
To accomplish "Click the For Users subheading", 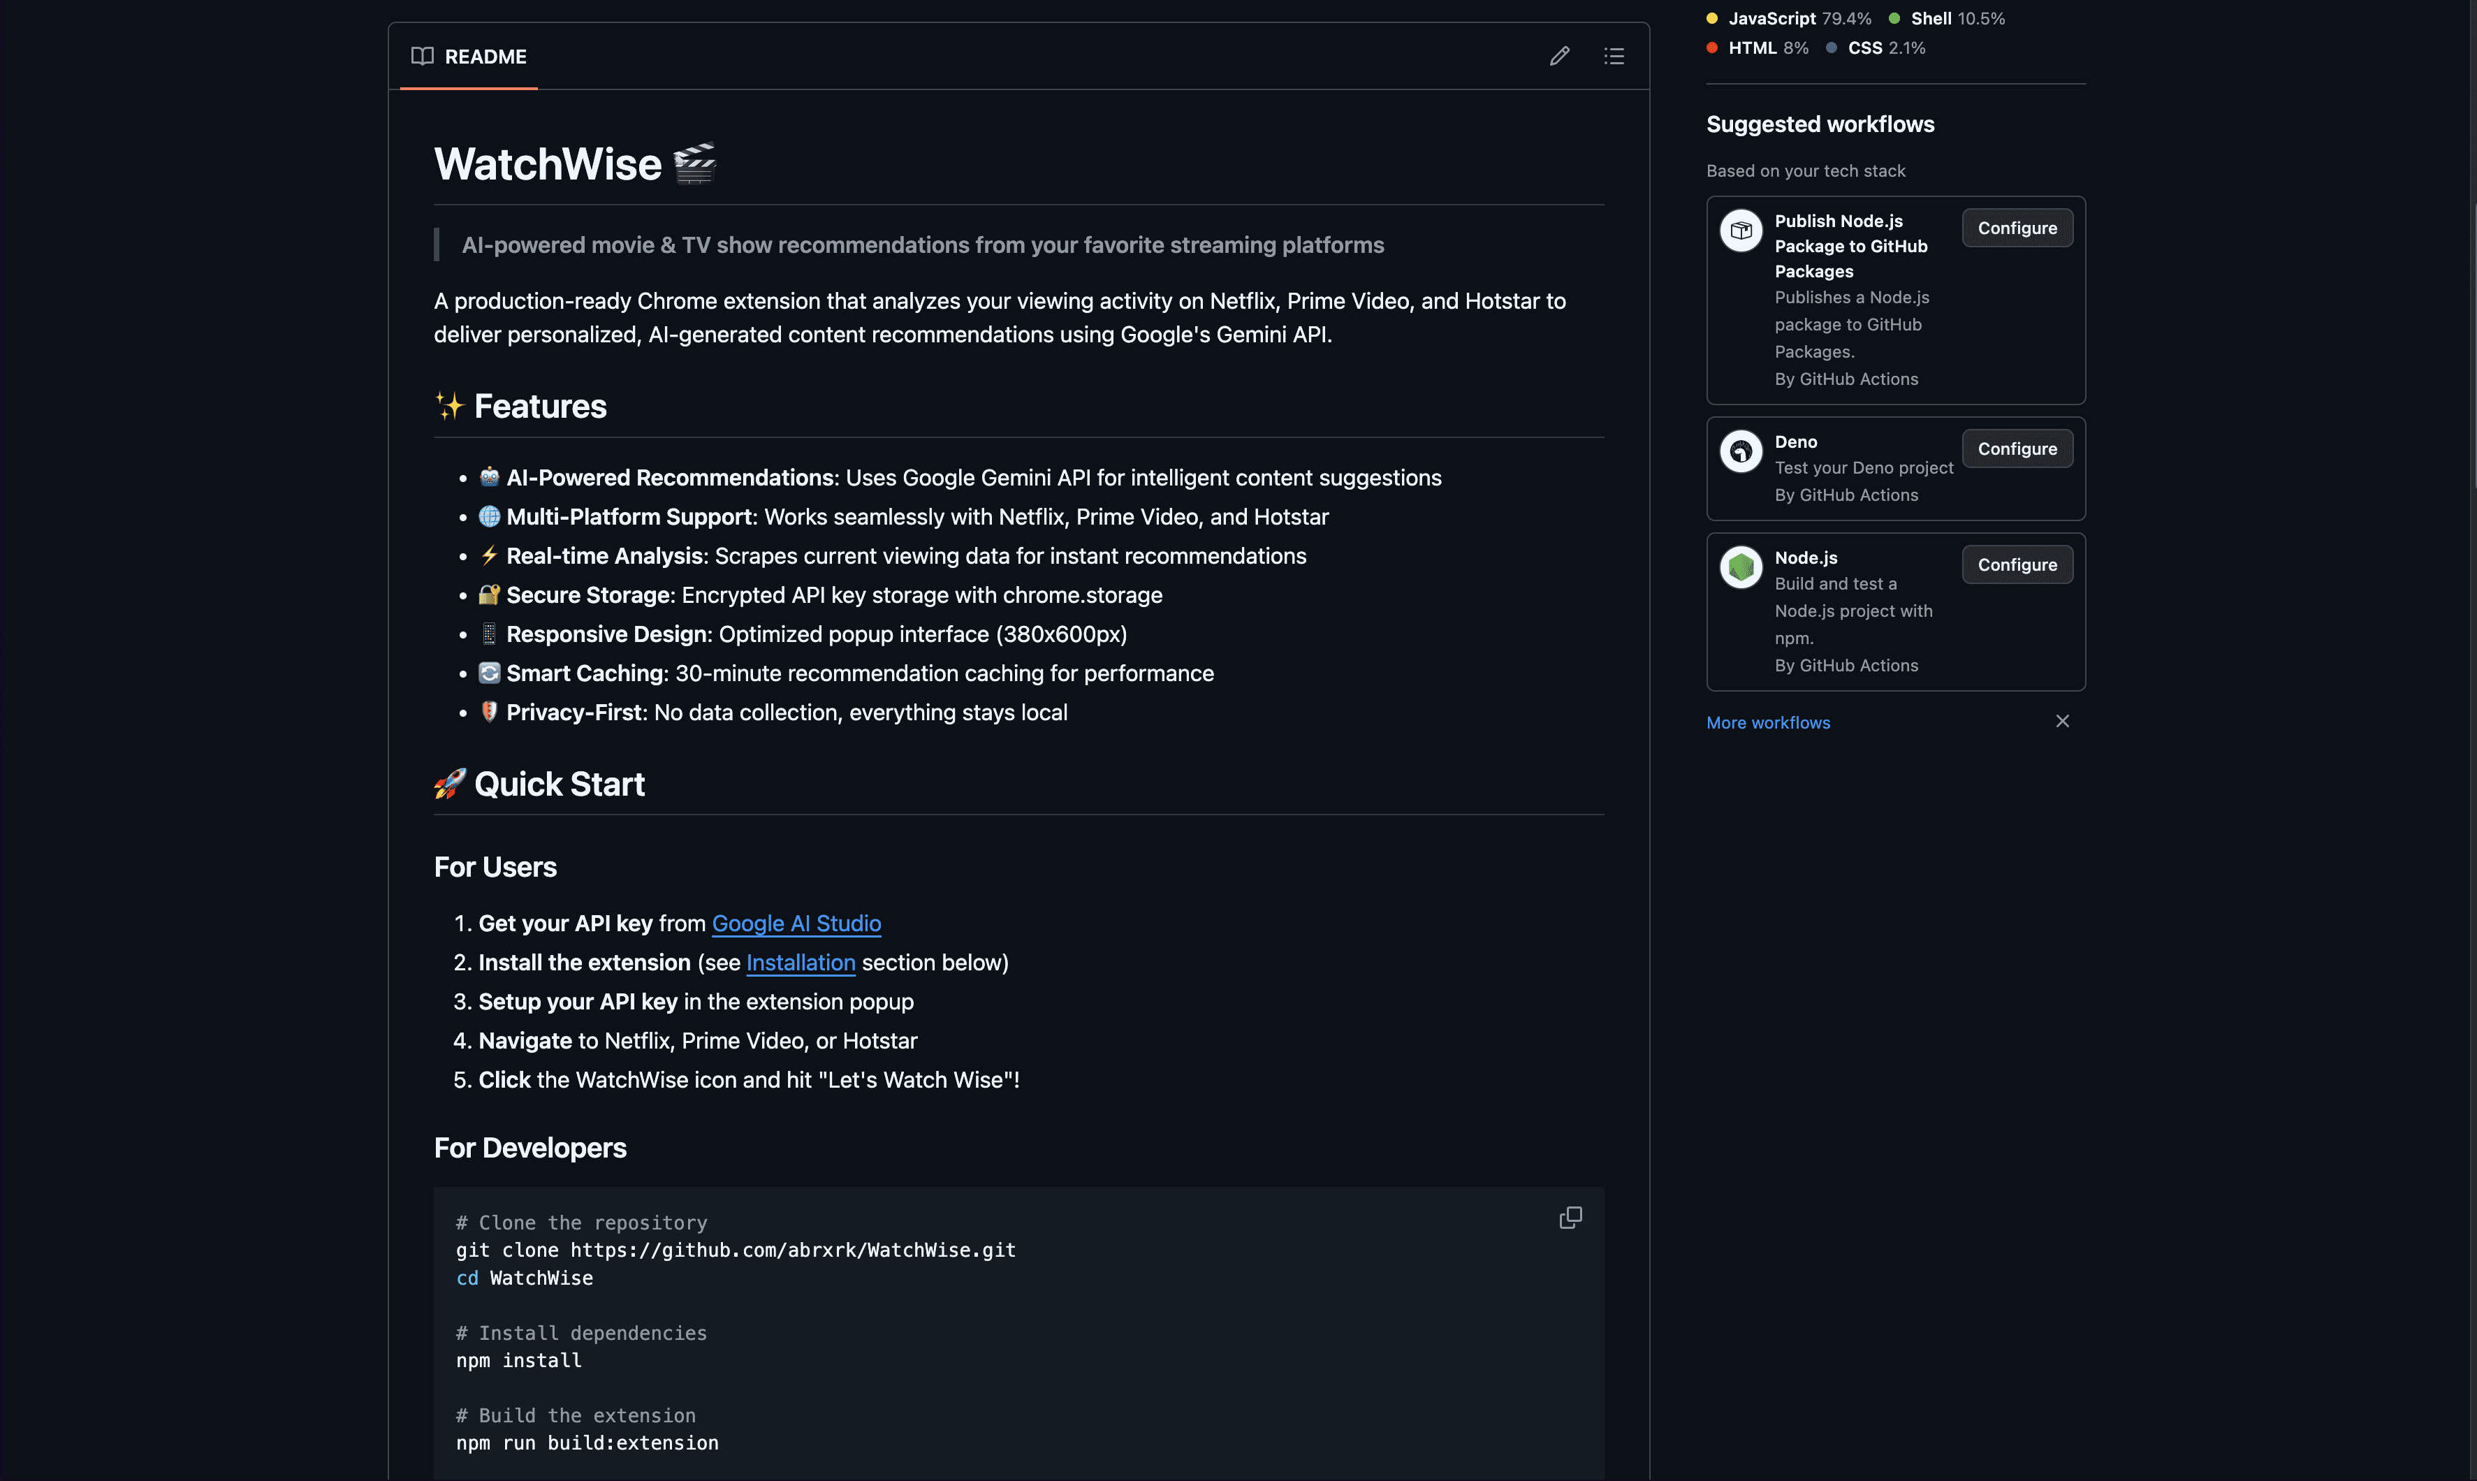I will click(495, 867).
